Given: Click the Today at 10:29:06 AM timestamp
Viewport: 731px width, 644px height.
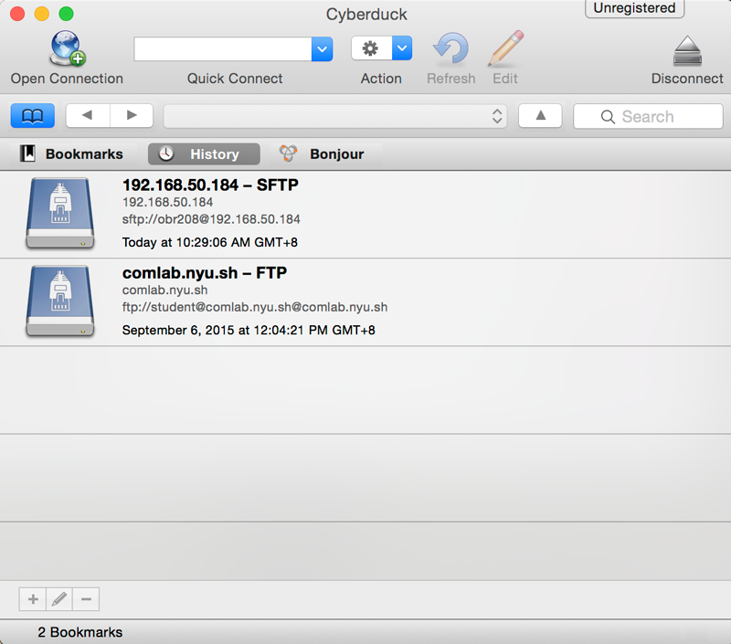Looking at the screenshot, I should [210, 242].
